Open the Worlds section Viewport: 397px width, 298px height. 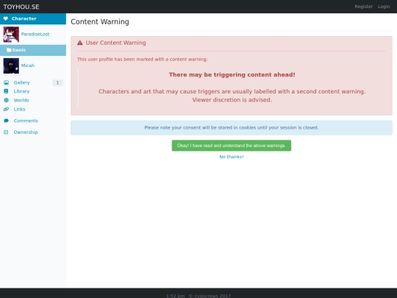[21, 100]
